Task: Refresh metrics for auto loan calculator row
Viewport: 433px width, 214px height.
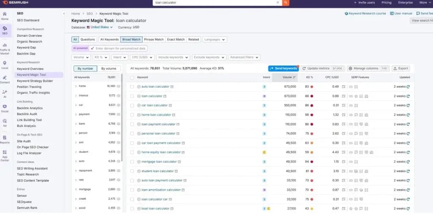Action: 408,87
